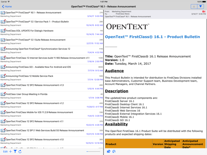The width and height of the screenshot is (207, 155).
Task: Click 3/14/17 5:00 PM date in list
Action: [x=95, y=16]
